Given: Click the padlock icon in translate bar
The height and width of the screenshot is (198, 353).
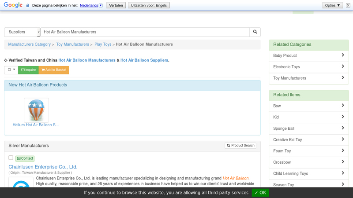Looking at the screenshot, I should (28, 5).
